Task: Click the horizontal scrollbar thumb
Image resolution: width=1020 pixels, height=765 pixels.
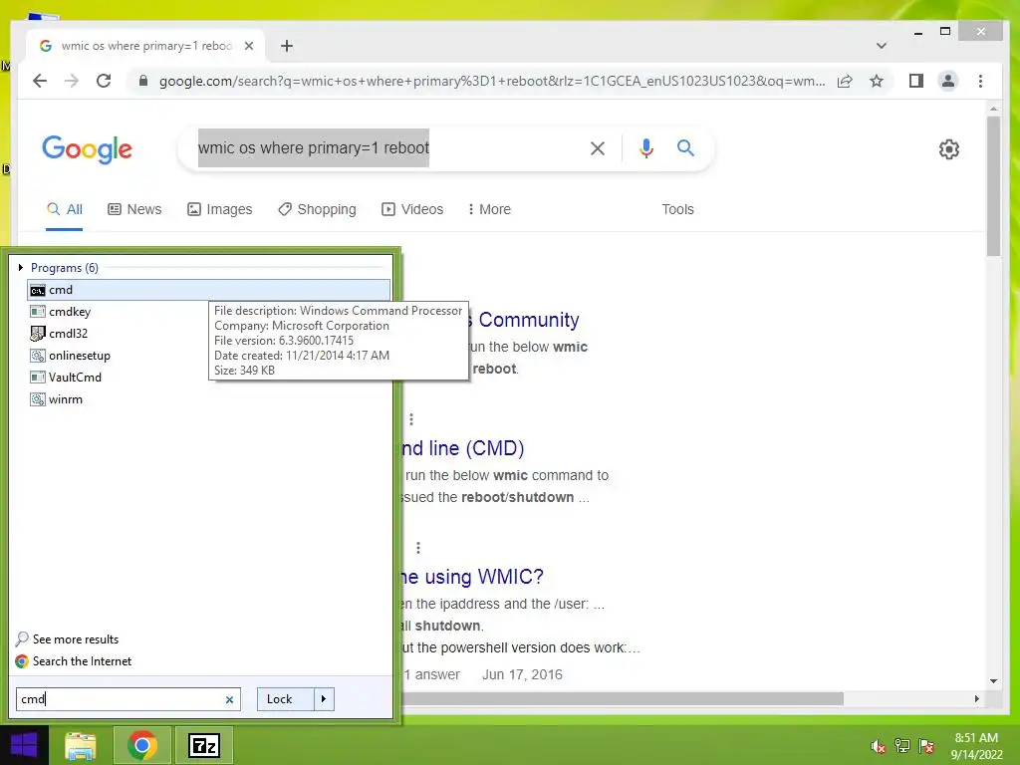Action: pyautogui.click(x=623, y=698)
